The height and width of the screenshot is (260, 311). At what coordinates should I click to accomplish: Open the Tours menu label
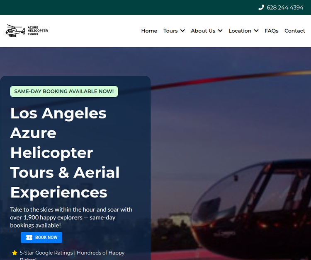(x=170, y=31)
